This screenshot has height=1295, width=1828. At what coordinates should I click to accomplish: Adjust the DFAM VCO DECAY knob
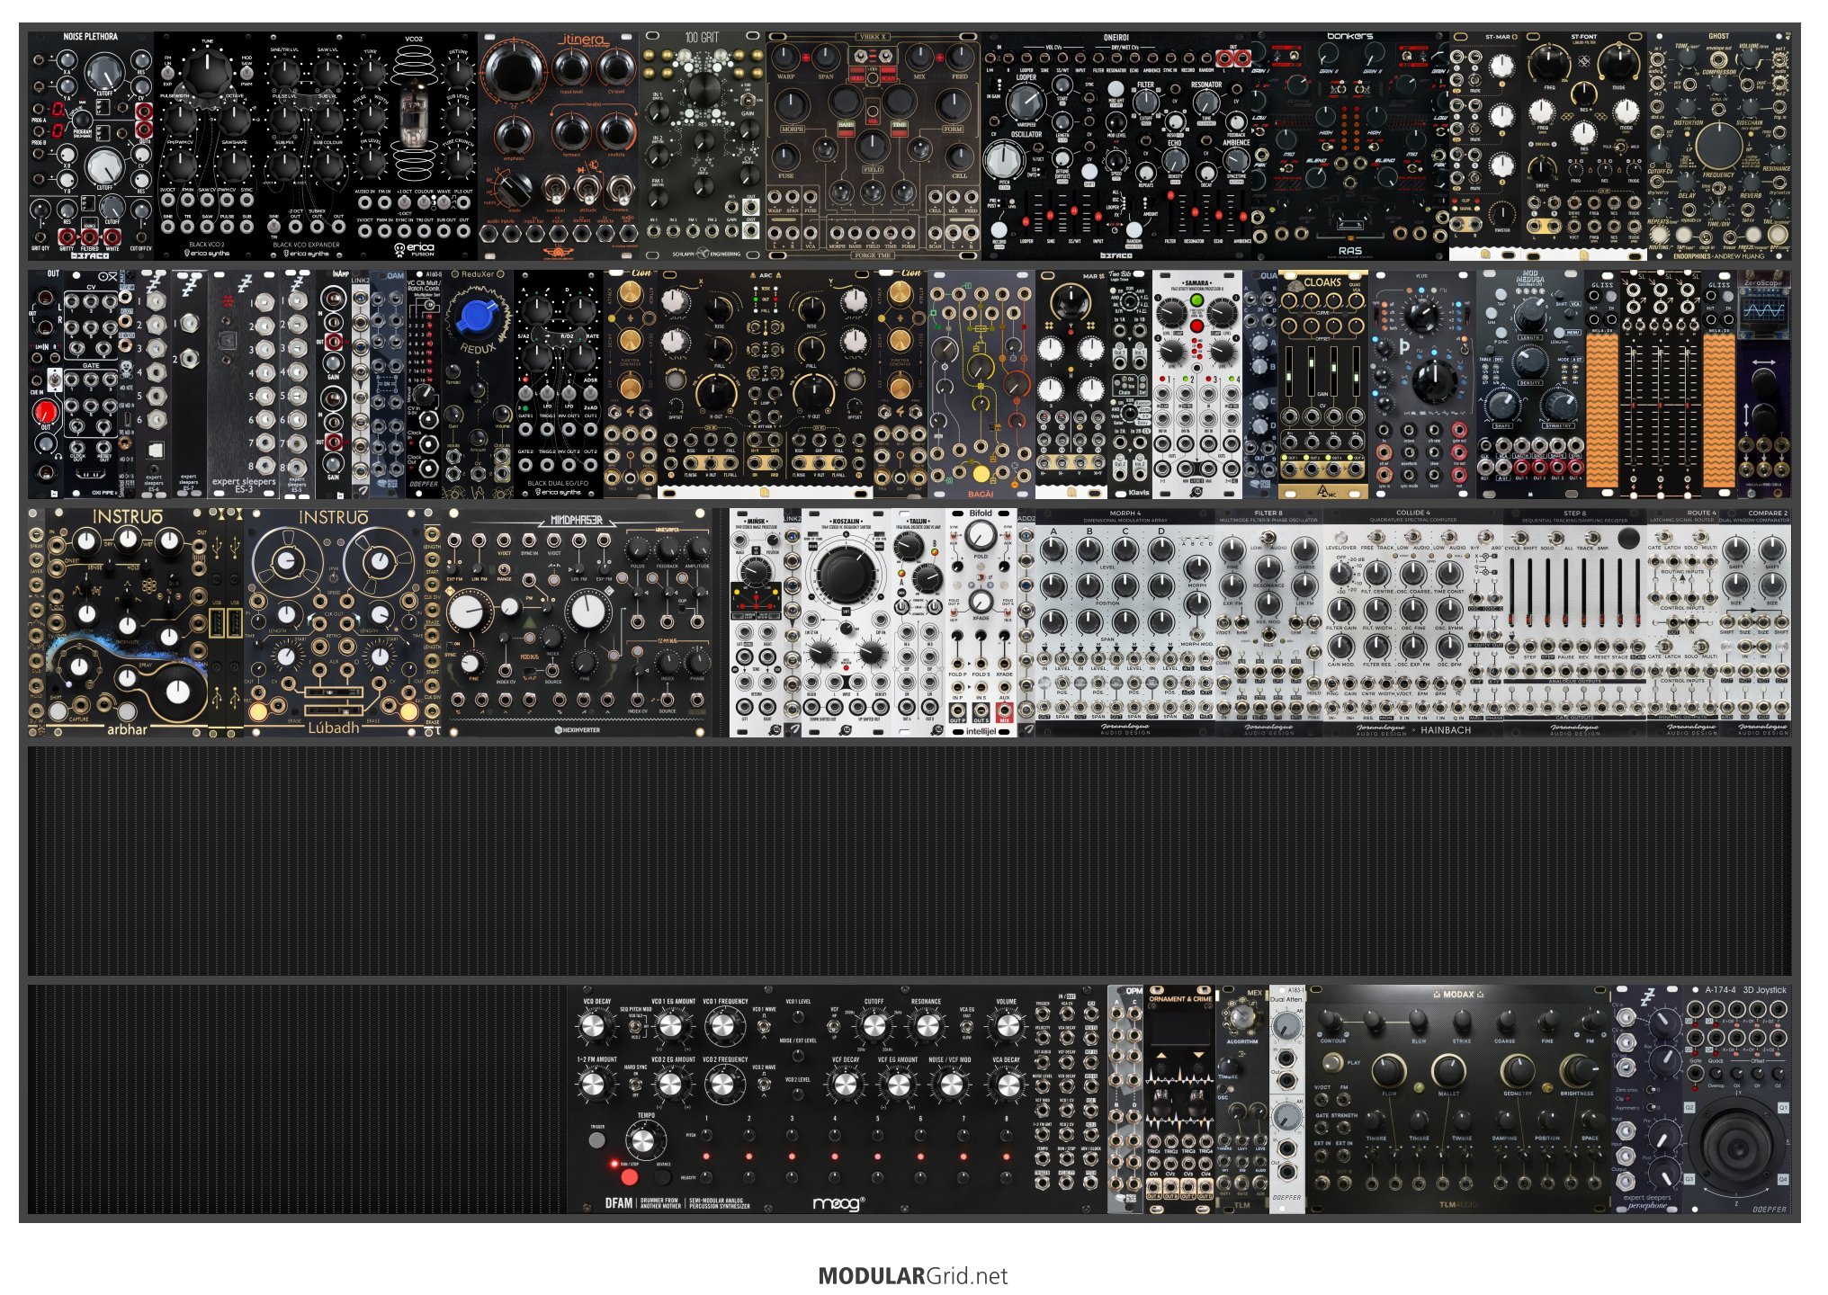coord(593,1026)
